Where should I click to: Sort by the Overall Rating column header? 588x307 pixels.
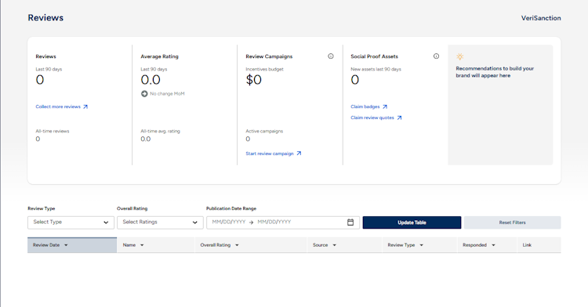click(251, 245)
